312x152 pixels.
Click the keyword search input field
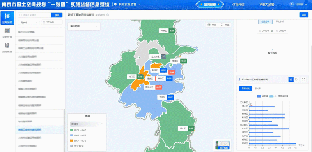point(35,15)
